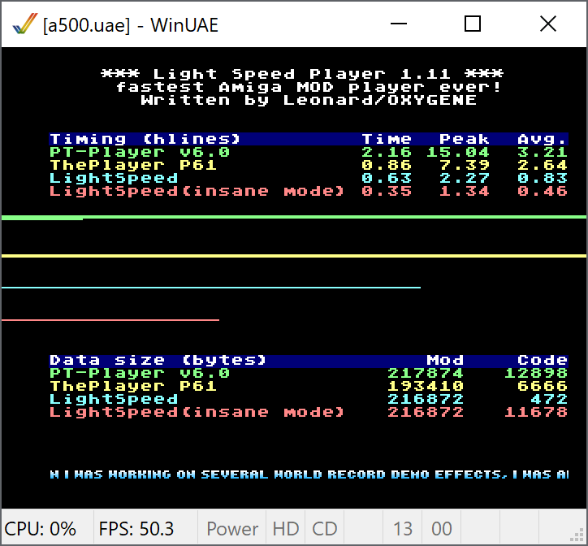Image resolution: width=588 pixels, height=546 pixels.
Task: Click the CD activity indicator
Action: point(325,529)
